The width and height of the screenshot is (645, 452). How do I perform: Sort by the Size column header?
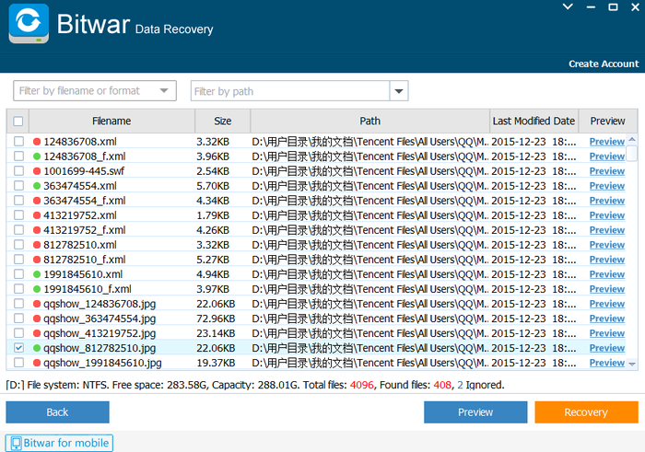(223, 122)
